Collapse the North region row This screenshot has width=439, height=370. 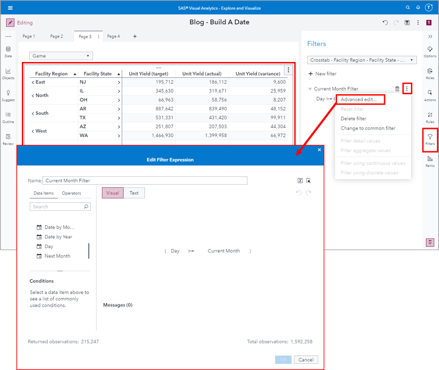pyautogui.click(x=33, y=95)
